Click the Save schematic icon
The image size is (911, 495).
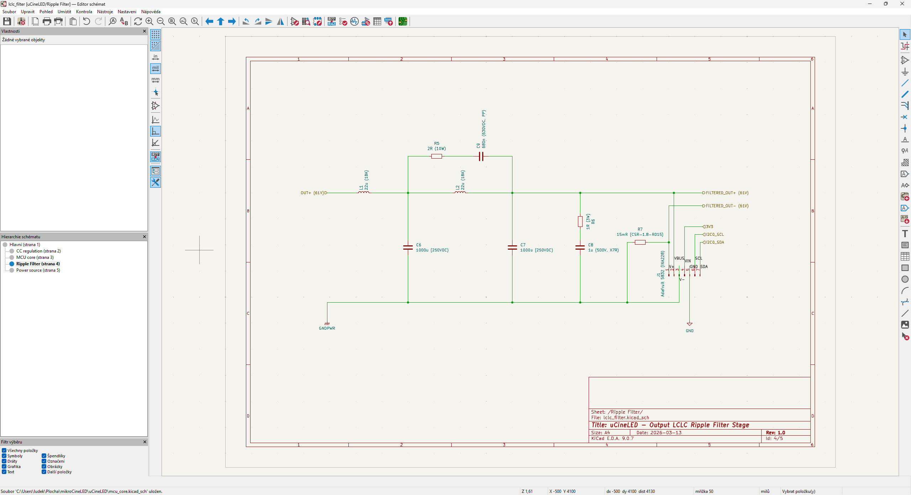pyautogui.click(x=7, y=22)
